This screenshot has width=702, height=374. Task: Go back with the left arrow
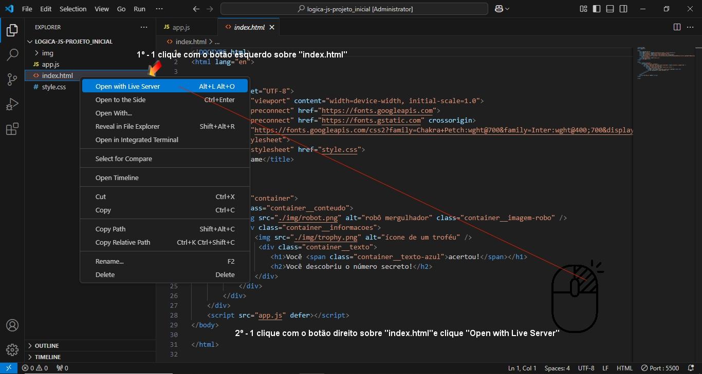click(x=196, y=9)
